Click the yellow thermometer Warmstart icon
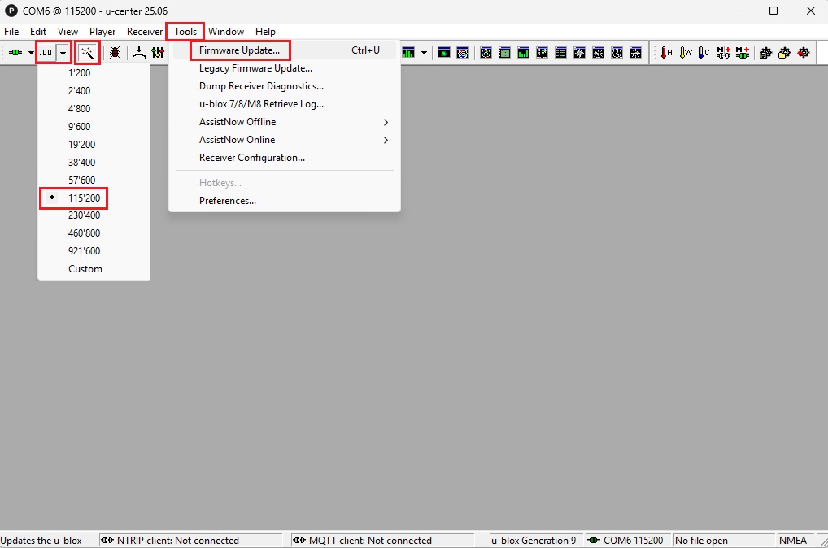The image size is (828, 548). pyautogui.click(x=686, y=53)
